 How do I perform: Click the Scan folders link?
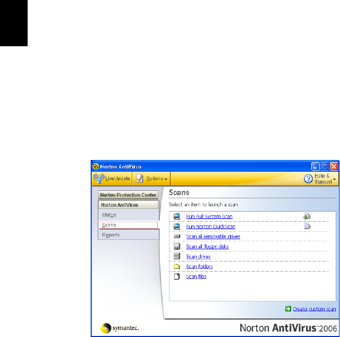pyautogui.click(x=200, y=266)
